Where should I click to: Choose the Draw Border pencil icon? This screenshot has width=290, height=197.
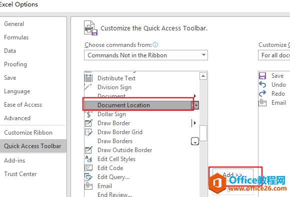click(x=88, y=123)
